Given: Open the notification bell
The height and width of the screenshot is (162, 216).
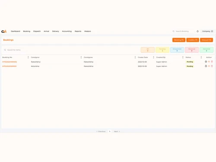Looking at the screenshot, I should click(x=197, y=31).
